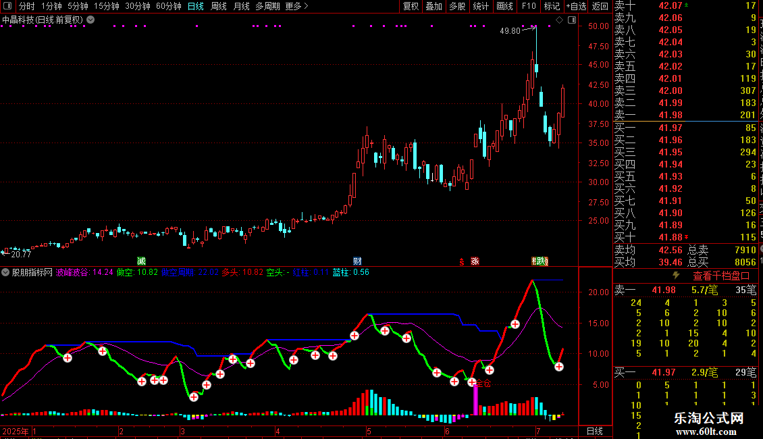Click the 卖十 42.07 order row
The width and height of the screenshot is (763, 439).
(685, 5)
